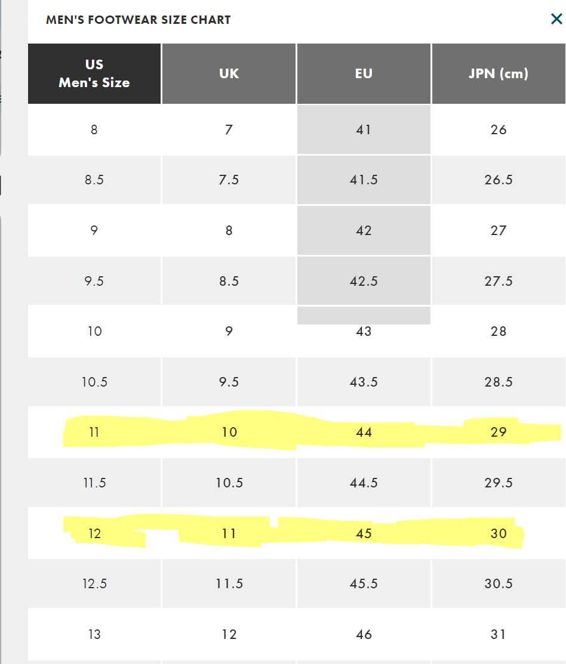Click the EU 41.5 cell

[364, 180]
